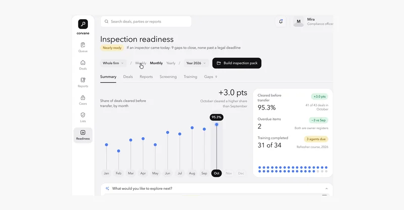The height and width of the screenshot is (210, 404).
Task: Open the Whole firm dropdown
Action: coord(113,63)
